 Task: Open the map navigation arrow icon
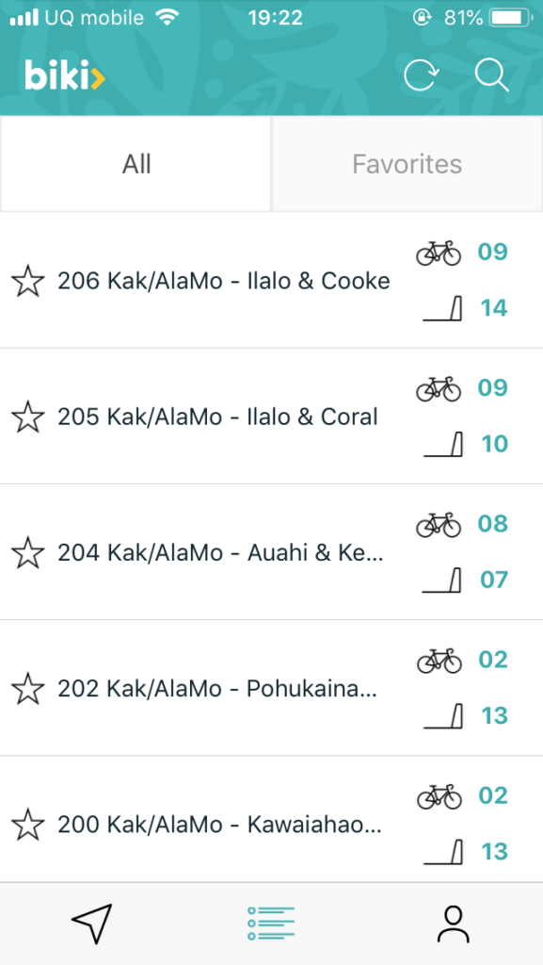(x=92, y=924)
